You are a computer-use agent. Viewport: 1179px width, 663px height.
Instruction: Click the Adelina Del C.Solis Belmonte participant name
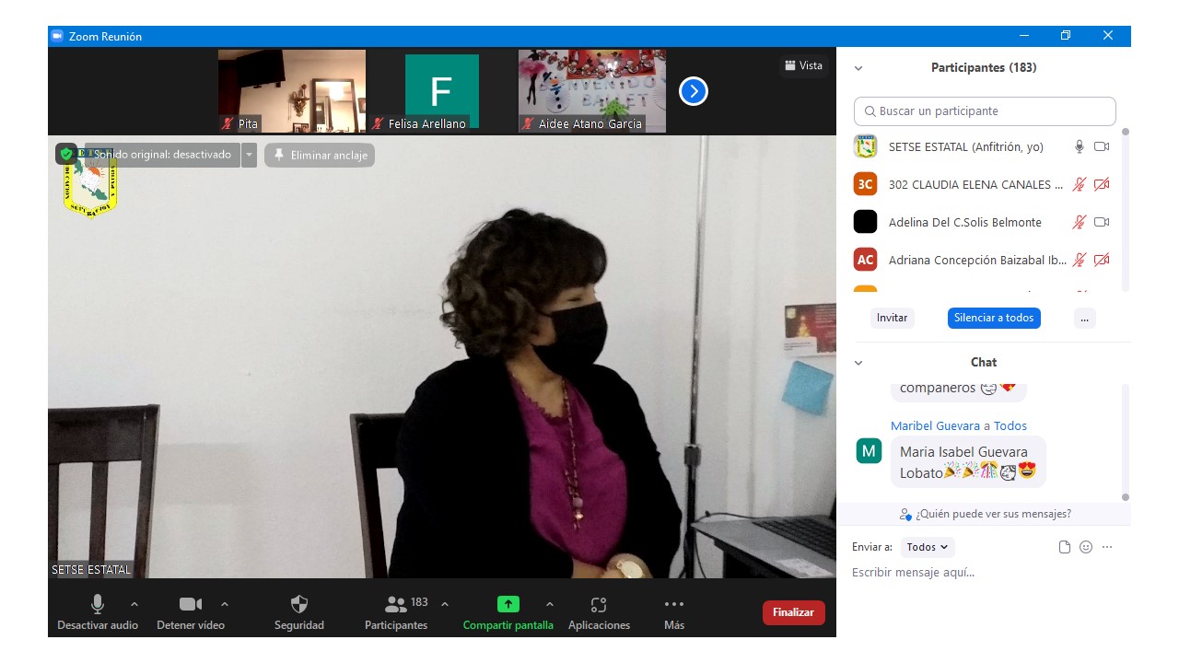coord(965,222)
